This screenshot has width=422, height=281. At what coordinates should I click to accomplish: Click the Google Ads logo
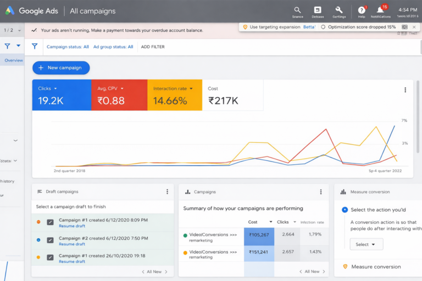10,10
